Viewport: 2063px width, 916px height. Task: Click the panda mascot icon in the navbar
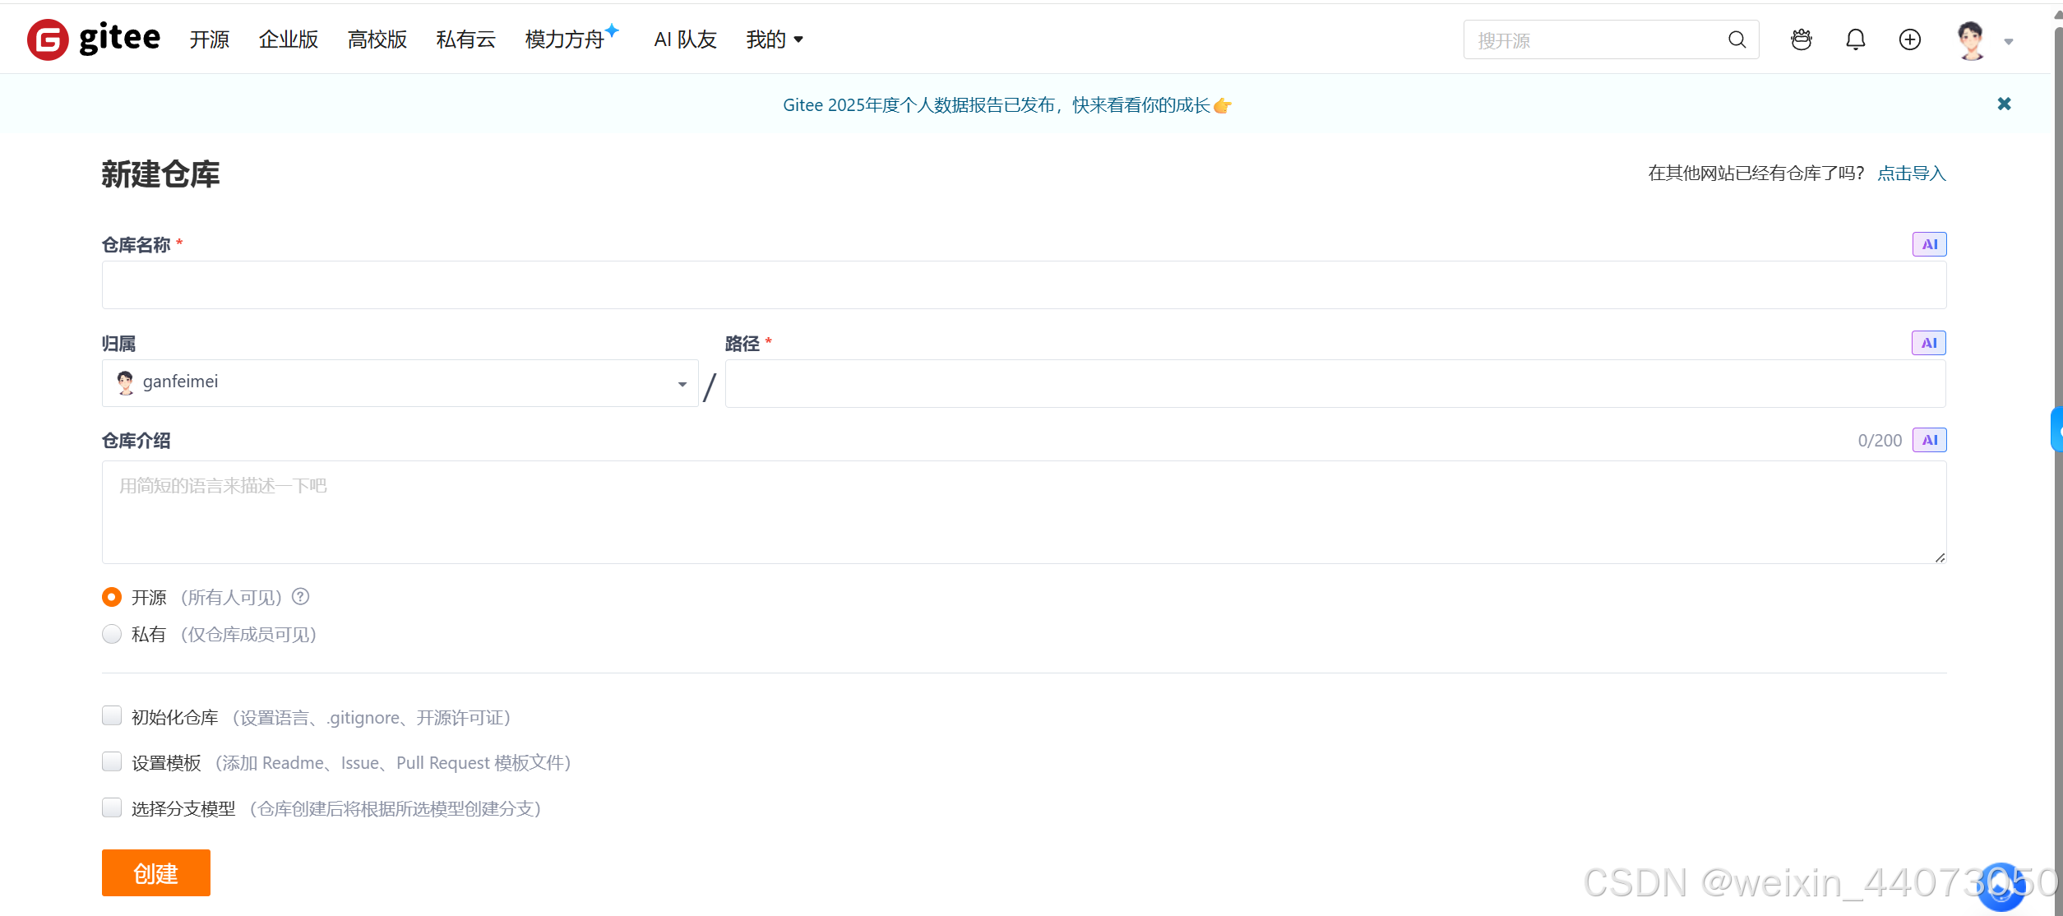[x=1801, y=39]
